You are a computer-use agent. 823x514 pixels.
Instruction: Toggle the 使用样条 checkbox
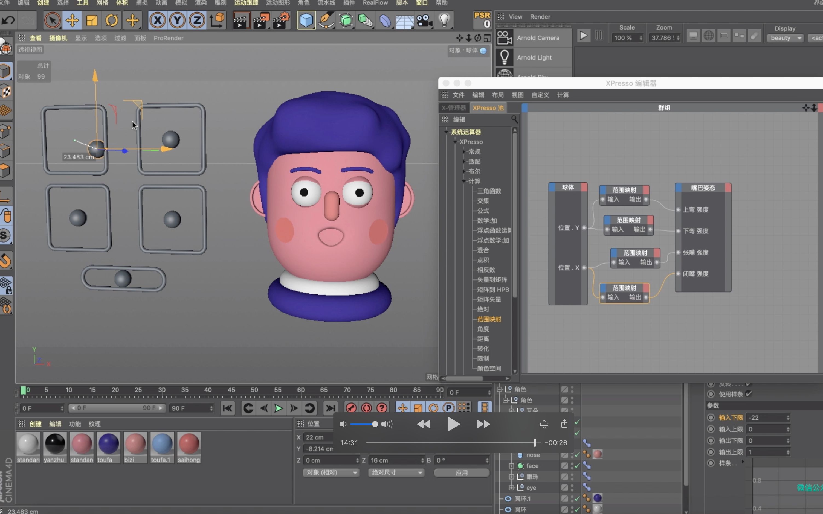point(750,394)
